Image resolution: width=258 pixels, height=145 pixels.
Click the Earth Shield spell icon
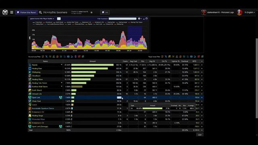(x=30, y=90)
